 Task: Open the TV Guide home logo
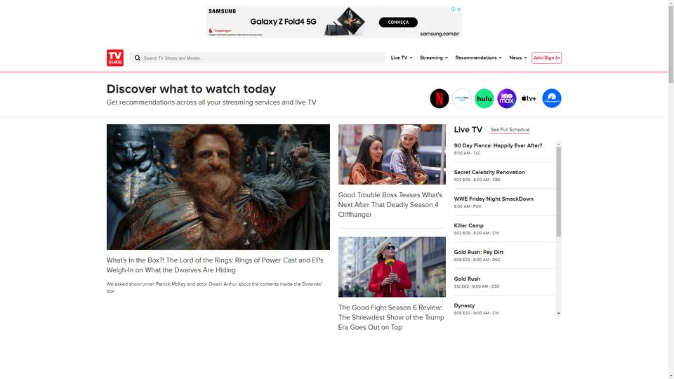coord(114,58)
